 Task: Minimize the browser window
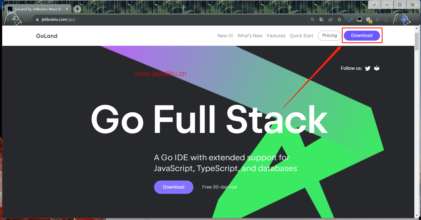point(387,5)
